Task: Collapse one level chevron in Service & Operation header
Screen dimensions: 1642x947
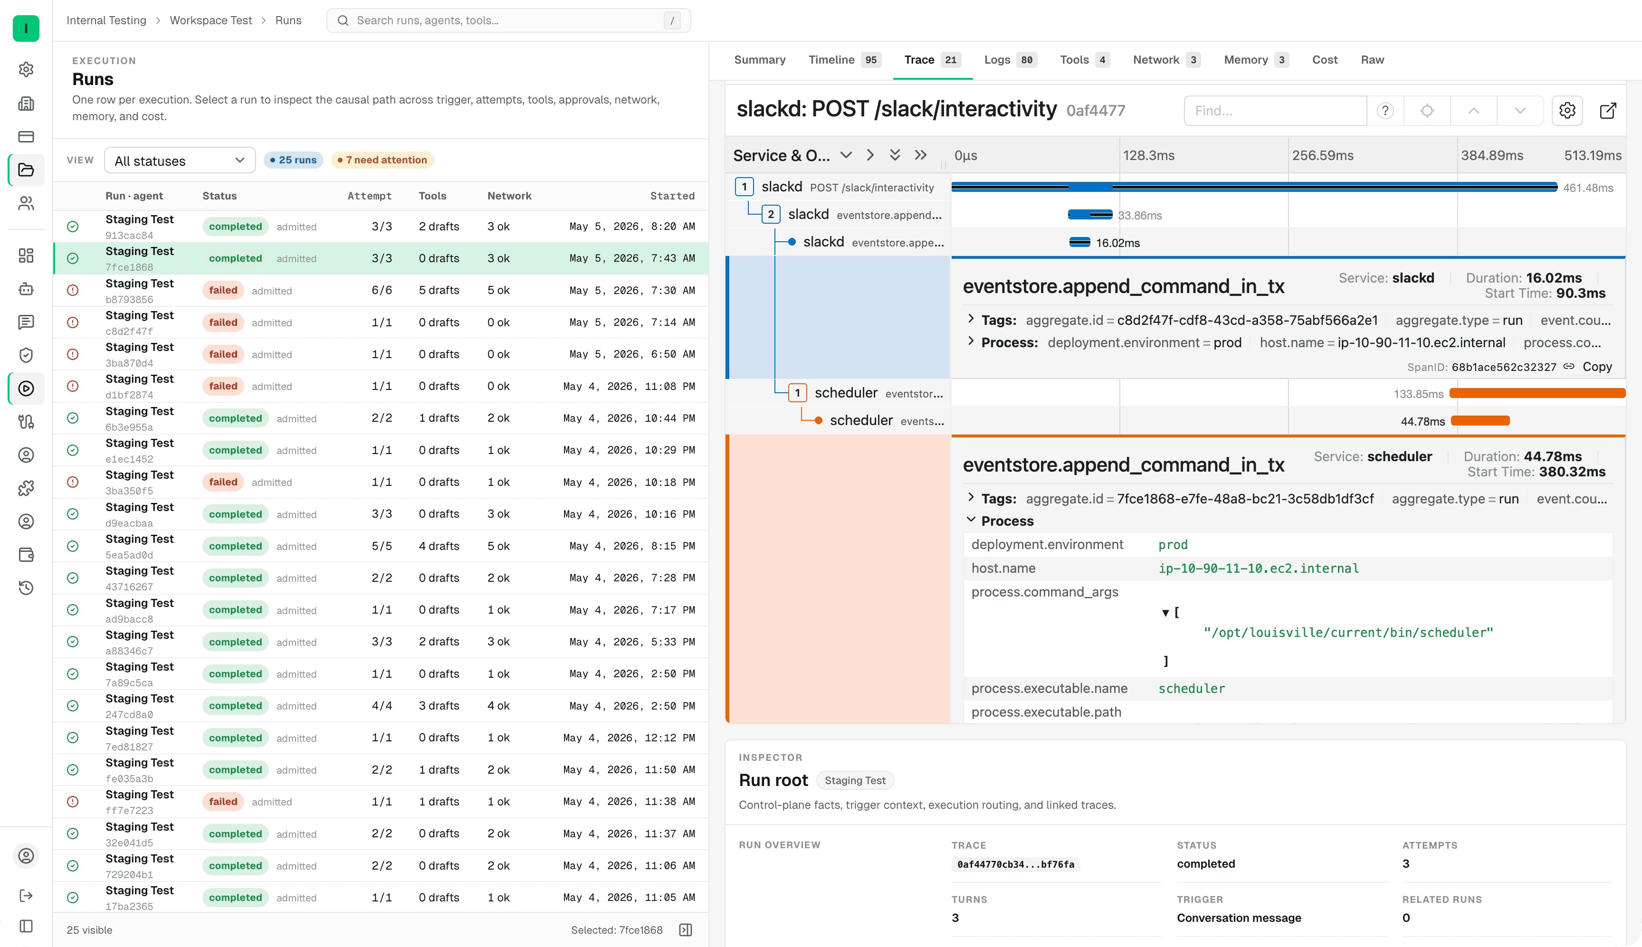Action: 846,155
